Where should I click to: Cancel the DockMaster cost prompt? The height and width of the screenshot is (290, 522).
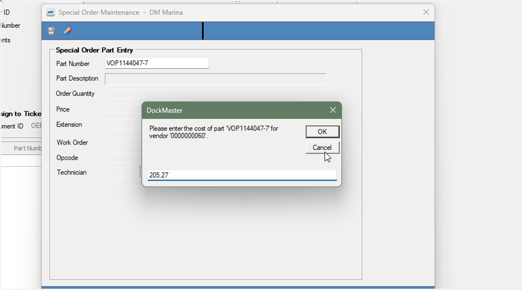coord(322,148)
